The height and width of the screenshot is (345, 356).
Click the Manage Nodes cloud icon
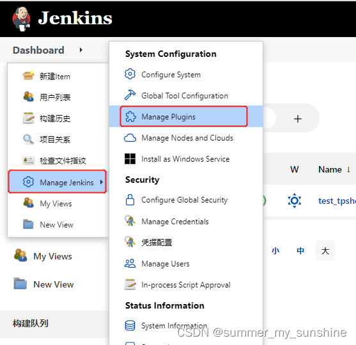tap(130, 138)
